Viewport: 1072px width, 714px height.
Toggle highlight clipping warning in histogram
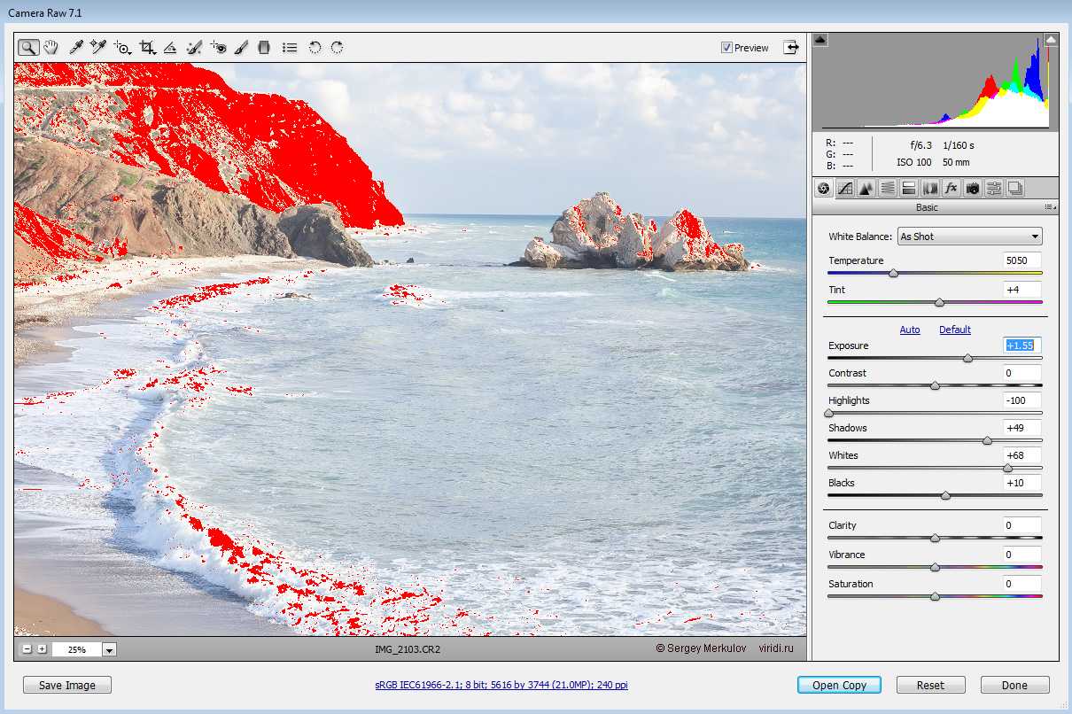click(1051, 40)
